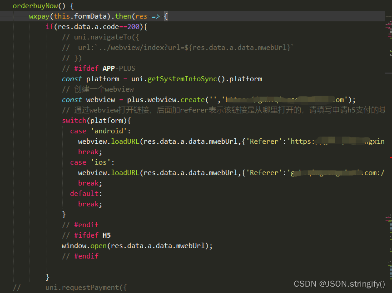Image resolution: width=392 pixels, height=293 pixels.
Task: Click comment about referer 通过webview打开链接
Action: pos(223,110)
